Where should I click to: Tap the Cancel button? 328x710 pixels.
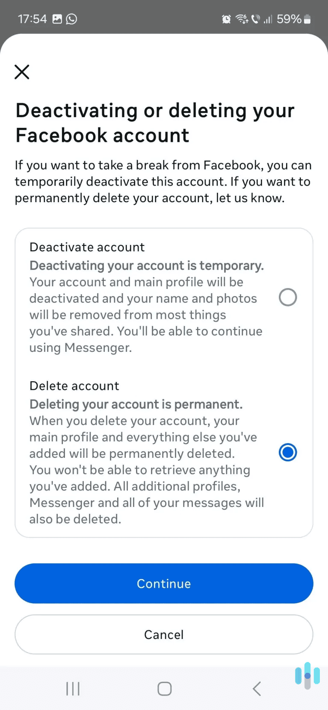click(164, 634)
